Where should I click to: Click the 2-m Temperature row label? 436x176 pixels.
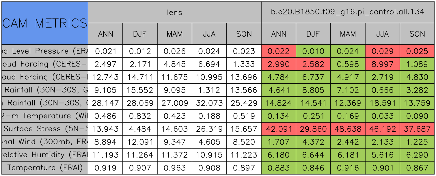point(44,116)
